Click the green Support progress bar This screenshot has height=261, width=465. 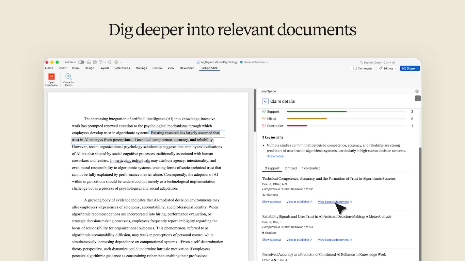[x=317, y=111]
